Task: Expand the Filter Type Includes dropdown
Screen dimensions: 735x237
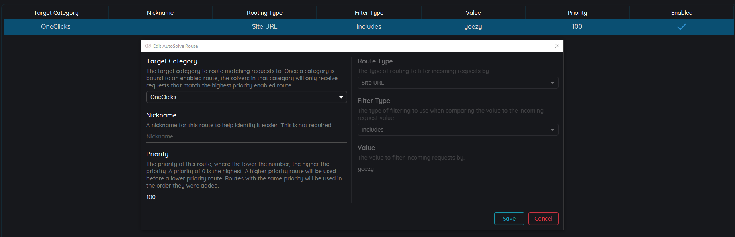Action: 458,130
